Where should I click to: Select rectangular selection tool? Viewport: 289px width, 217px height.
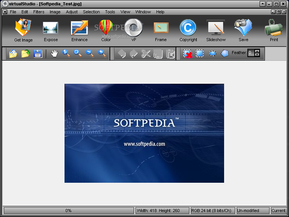[200, 53]
